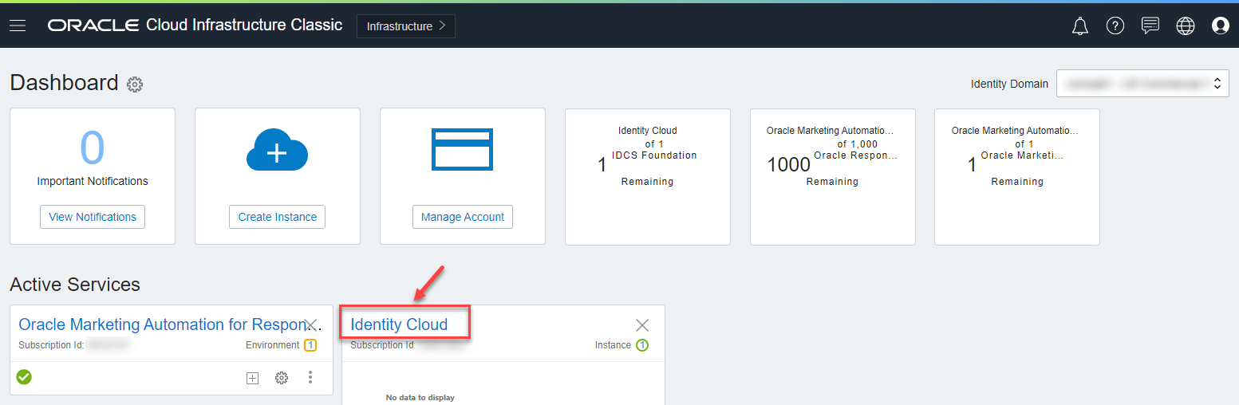Image resolution: width=1239 pixels, height=405 pixels.
Task: Close the Identity Cloud service tile
Action: click(x=642, y=324)
